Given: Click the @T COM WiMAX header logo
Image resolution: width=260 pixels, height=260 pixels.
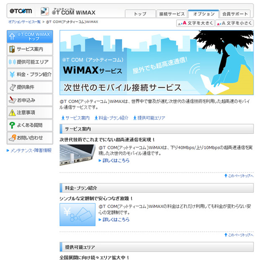Looking at the screenshot, I should point(68,11).
